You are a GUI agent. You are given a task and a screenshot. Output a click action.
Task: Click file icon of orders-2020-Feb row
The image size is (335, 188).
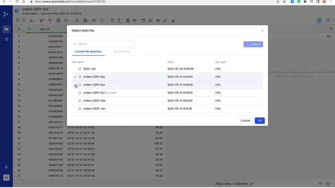pyautogui.click(x=80, y=101)
